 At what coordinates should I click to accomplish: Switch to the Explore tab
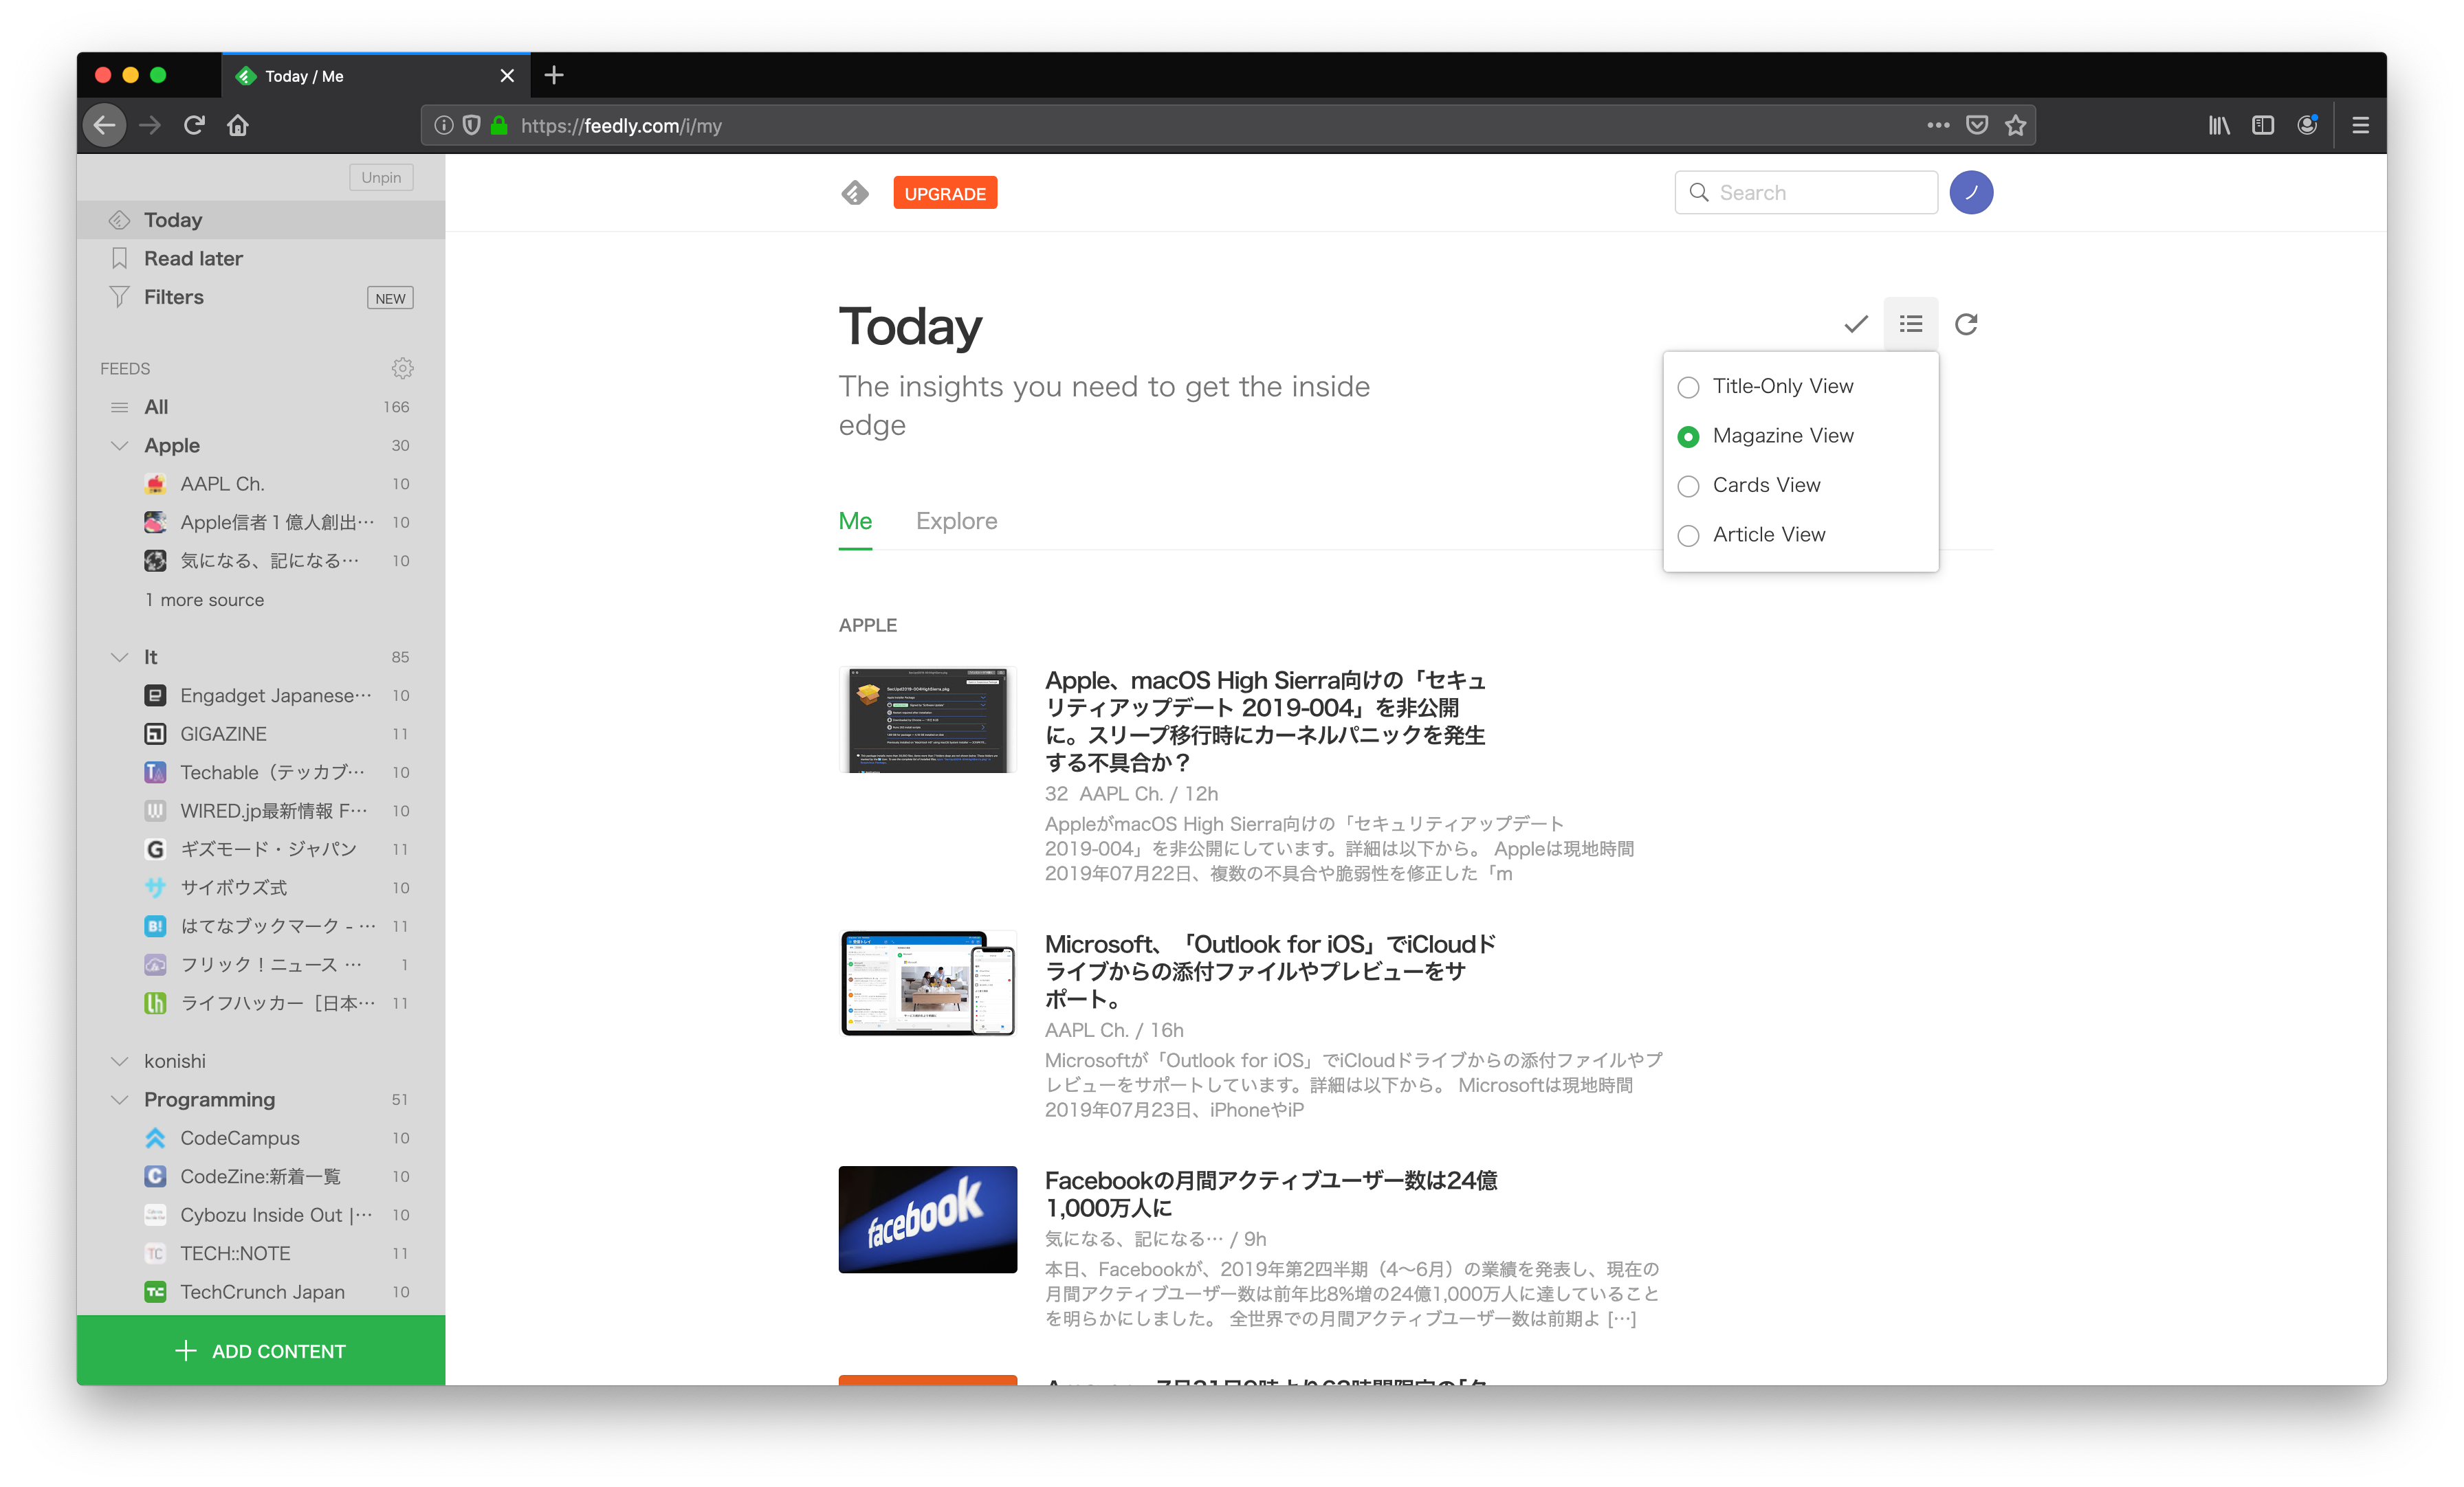[x=956, y=521]
